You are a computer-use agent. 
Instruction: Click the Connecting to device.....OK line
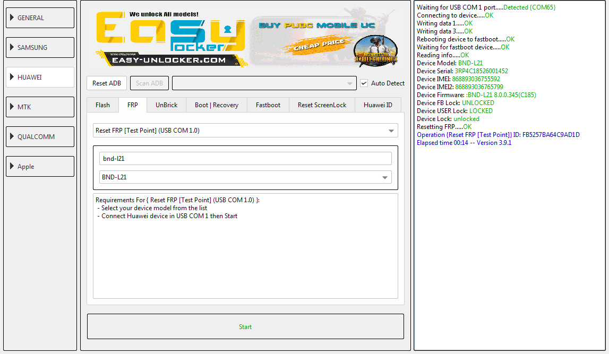[x=455, y=15]
